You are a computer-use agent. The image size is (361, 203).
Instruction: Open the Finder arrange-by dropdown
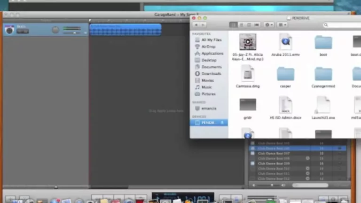(x=282, y=25)
